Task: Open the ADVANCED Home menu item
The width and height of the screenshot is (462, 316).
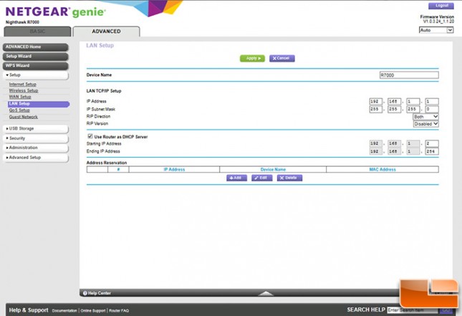Action: coord(35,47)
